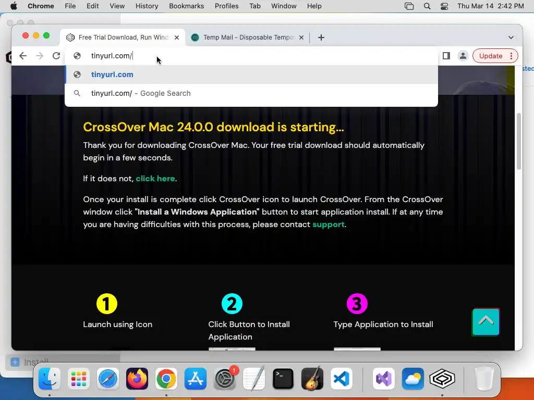Open the Help menu
Image resolution: width=534 pixels, height=400 pixels.
314,6
